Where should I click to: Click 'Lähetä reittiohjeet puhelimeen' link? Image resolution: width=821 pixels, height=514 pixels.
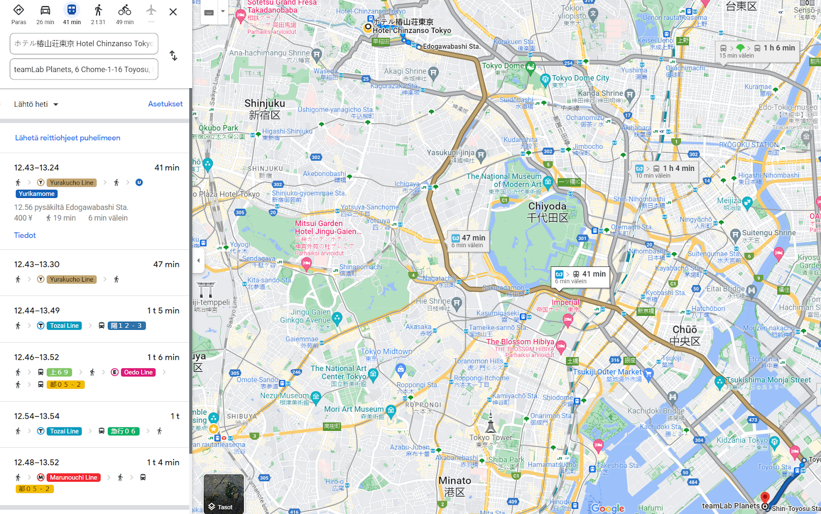[x=68, y=137]
